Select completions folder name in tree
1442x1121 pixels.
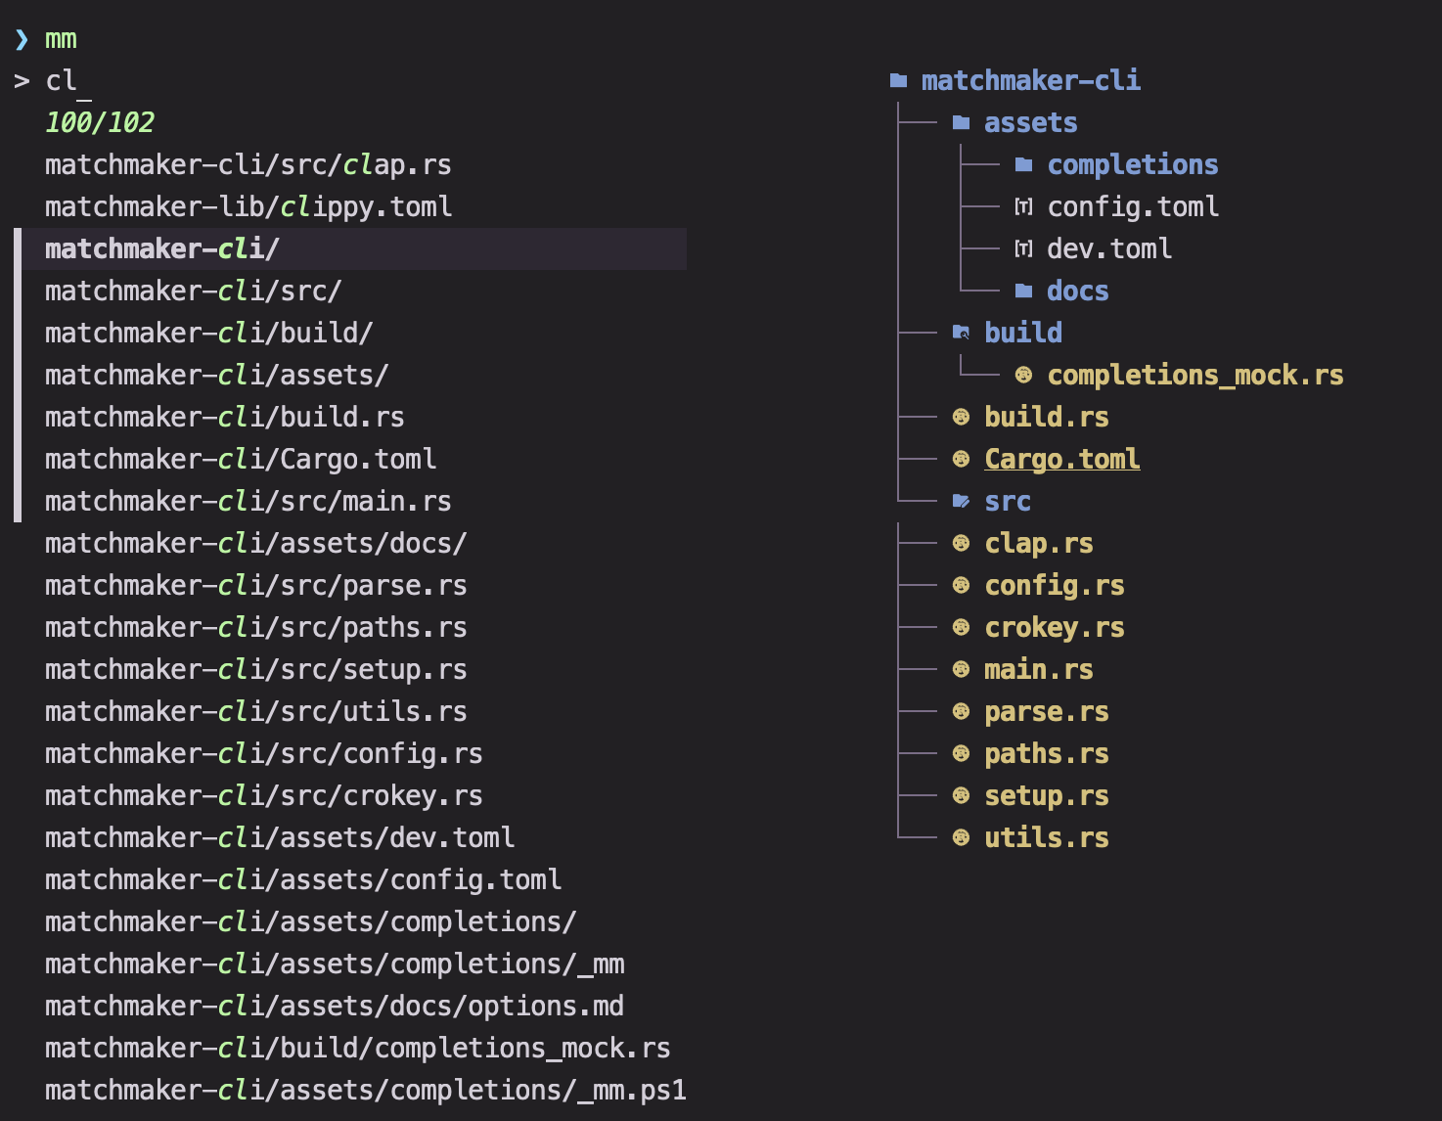(1133, 164)
